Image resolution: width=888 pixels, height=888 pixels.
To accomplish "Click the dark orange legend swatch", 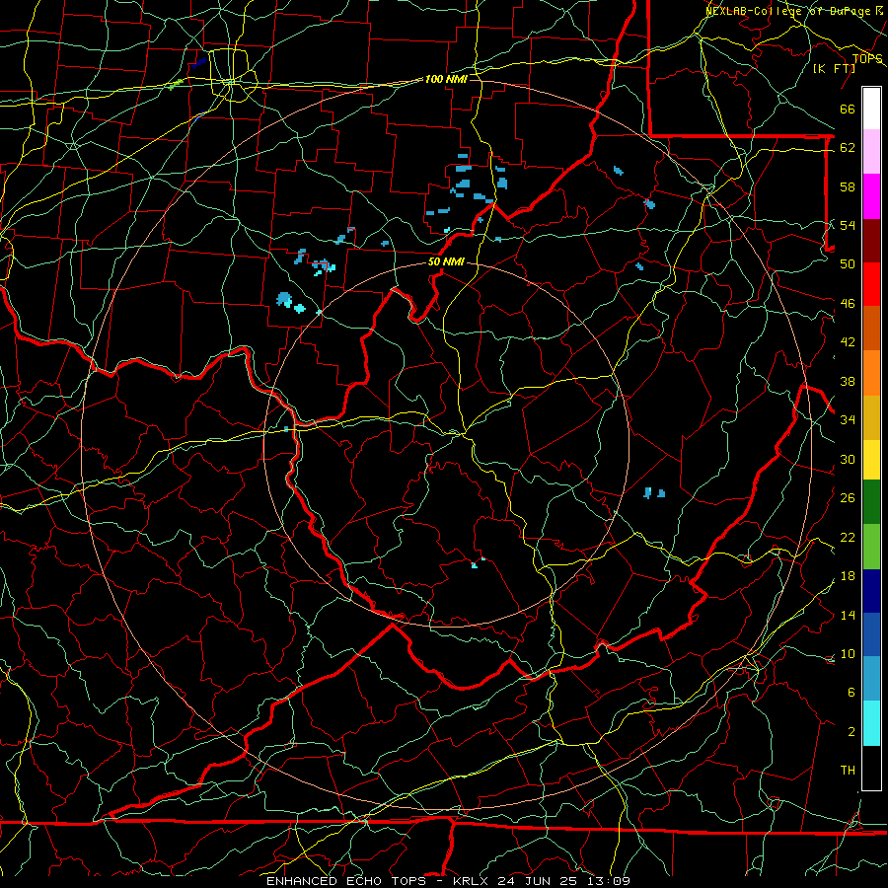I will coord(871,328).
